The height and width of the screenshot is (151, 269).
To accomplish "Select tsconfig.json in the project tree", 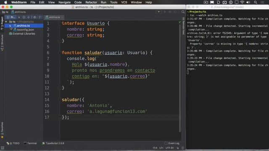I will tap(25, 30).
